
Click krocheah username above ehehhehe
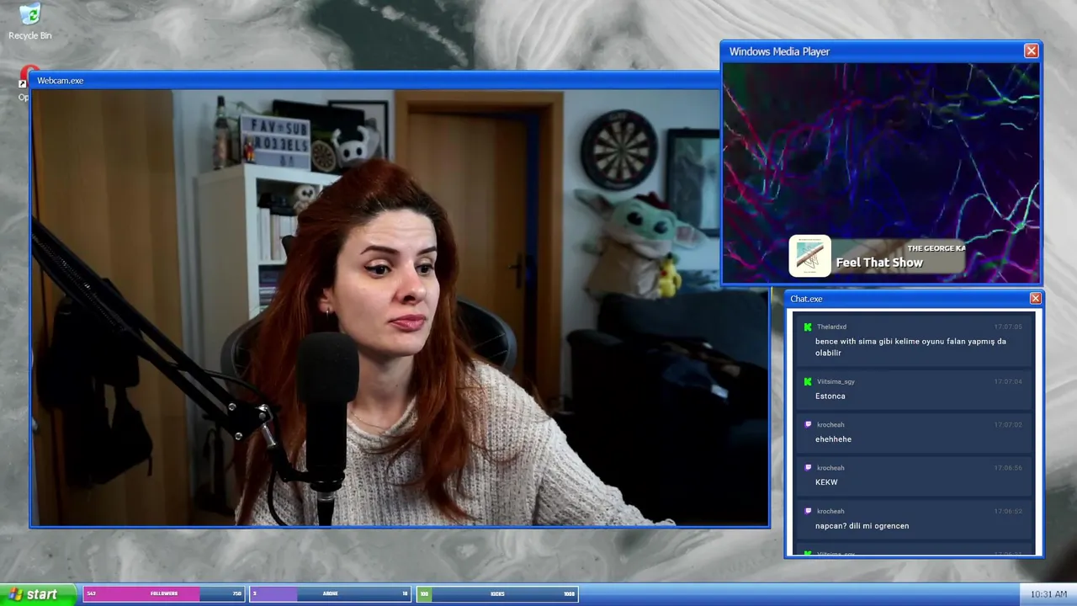click(830, 424)
